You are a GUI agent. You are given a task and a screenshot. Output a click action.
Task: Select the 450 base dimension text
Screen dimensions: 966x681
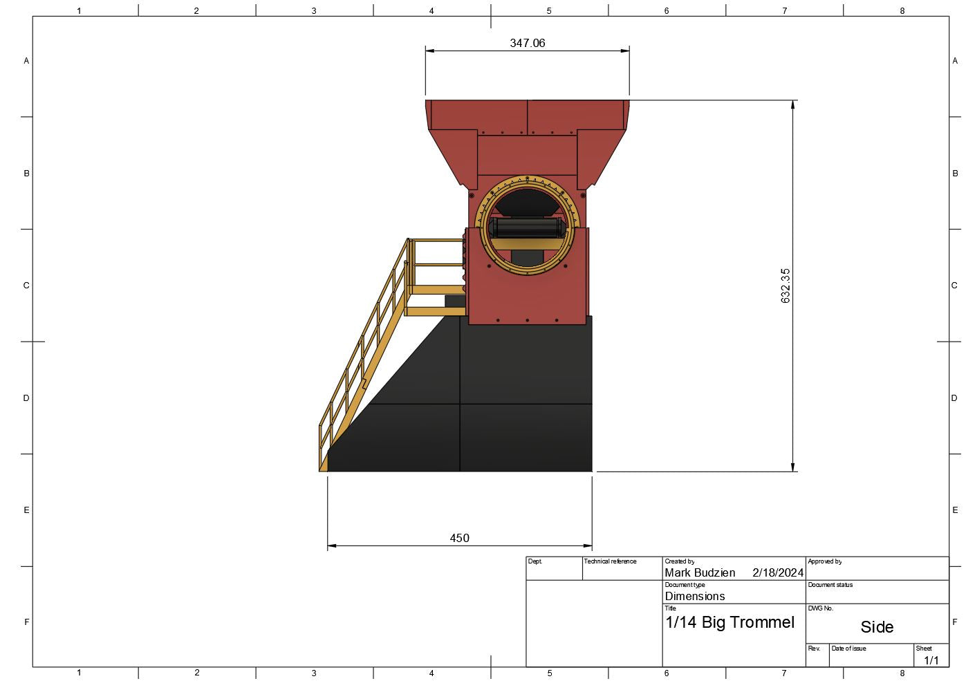459,538
